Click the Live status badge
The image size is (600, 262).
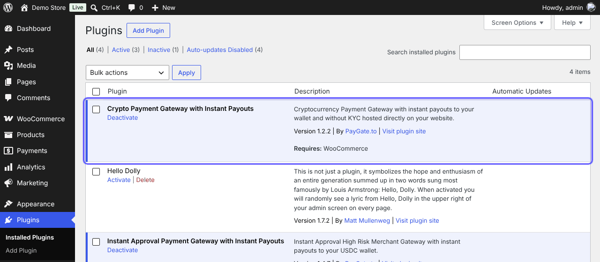pos(77,7)
